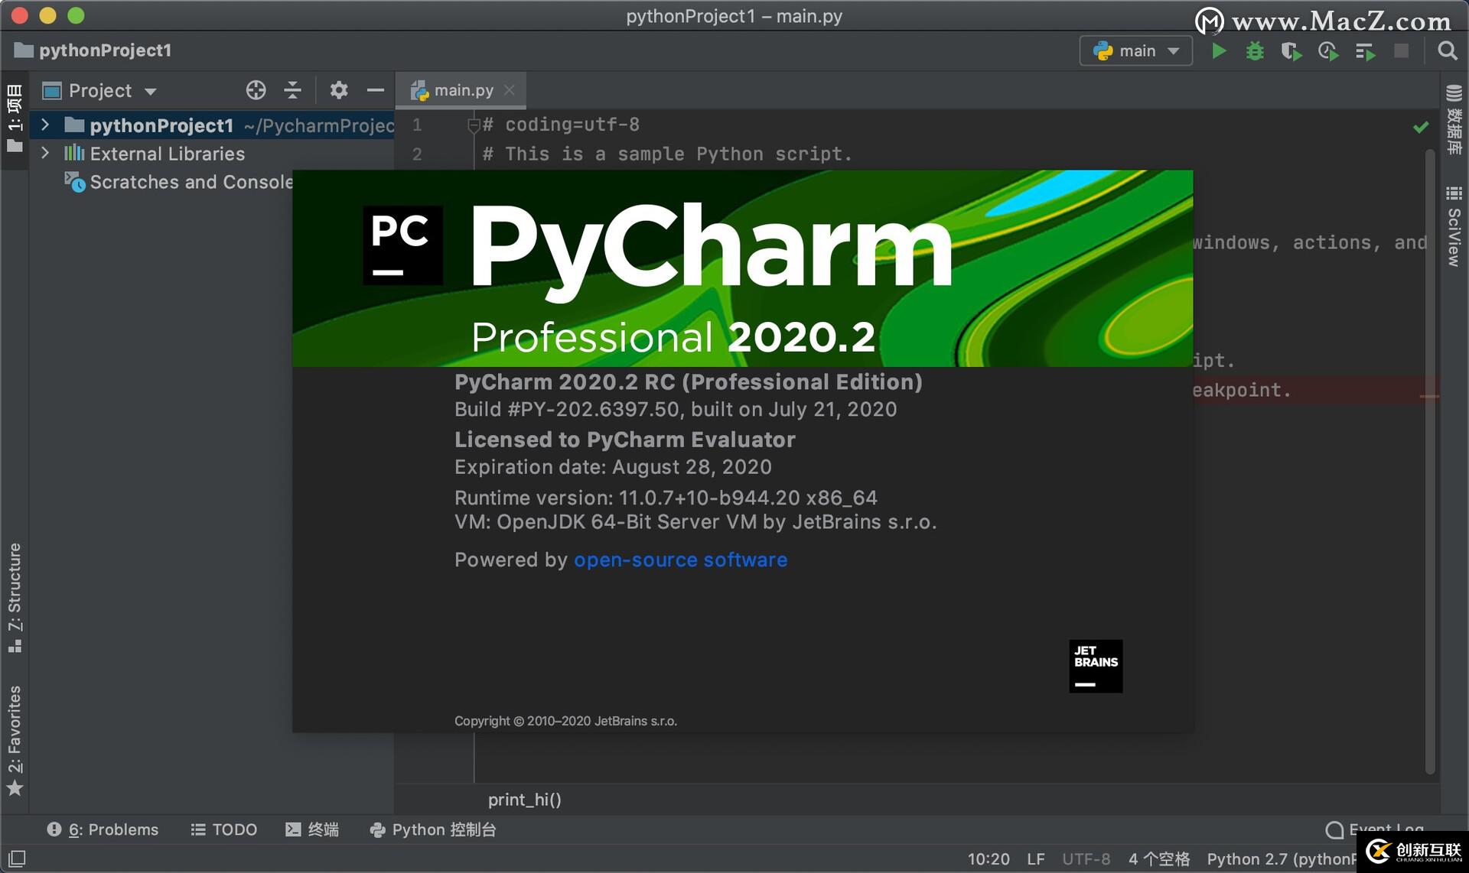Screen dimensions: 1469x873
Task: Open the Favorites tool window
Action: click(15, 740)
